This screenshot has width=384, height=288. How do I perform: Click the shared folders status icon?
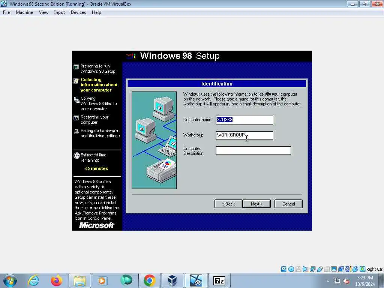[327, 269]
